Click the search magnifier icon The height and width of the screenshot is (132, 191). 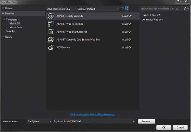185,9
